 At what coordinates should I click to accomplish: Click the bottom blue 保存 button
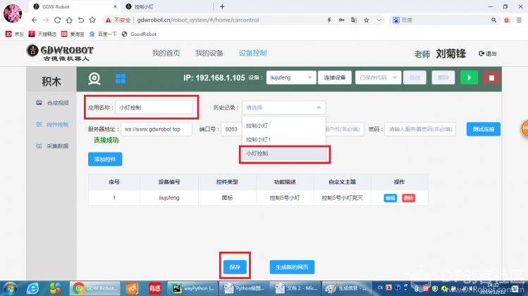(235, 267)
